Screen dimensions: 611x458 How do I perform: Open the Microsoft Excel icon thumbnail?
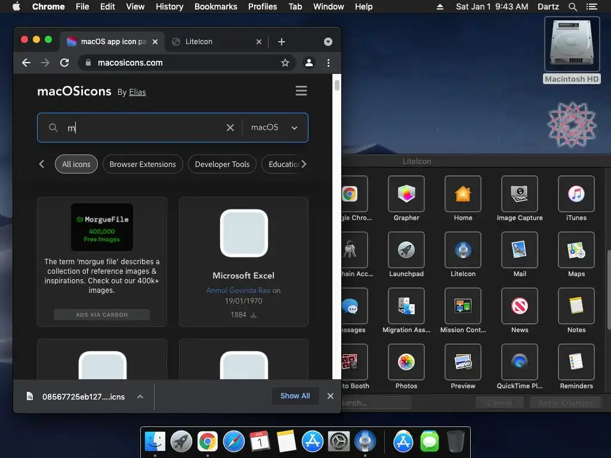coord(244,233)
